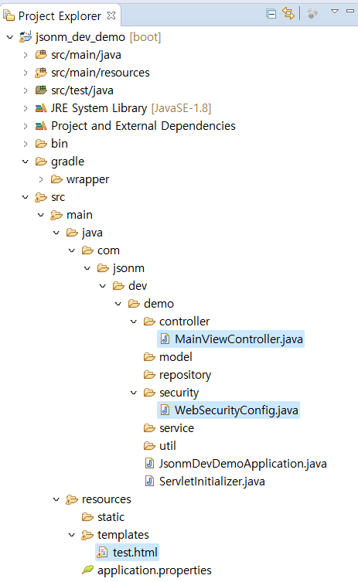Screen dimensions: 358x582
Task: Click the Focus on Active Task icon
Action: click(x=312, y=14)
